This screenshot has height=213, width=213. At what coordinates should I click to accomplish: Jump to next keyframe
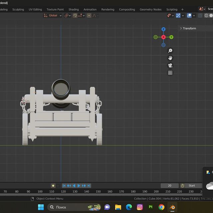[x=84, y=186]
